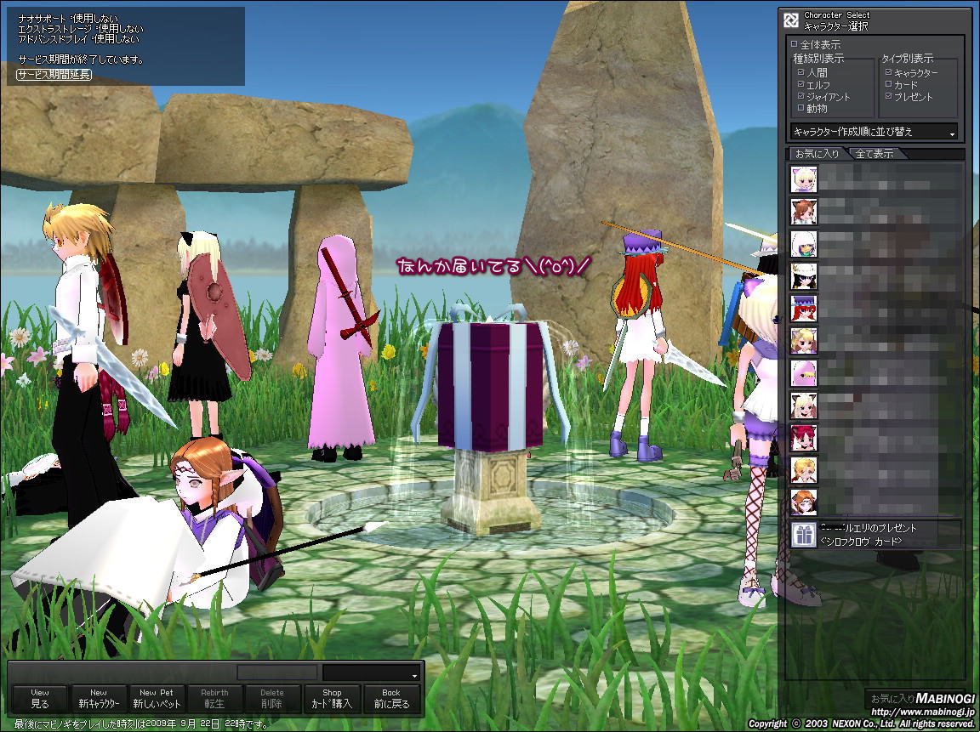Enable the カード type filter
Viewport: 980px width, 732px height.
coord(888,84)
